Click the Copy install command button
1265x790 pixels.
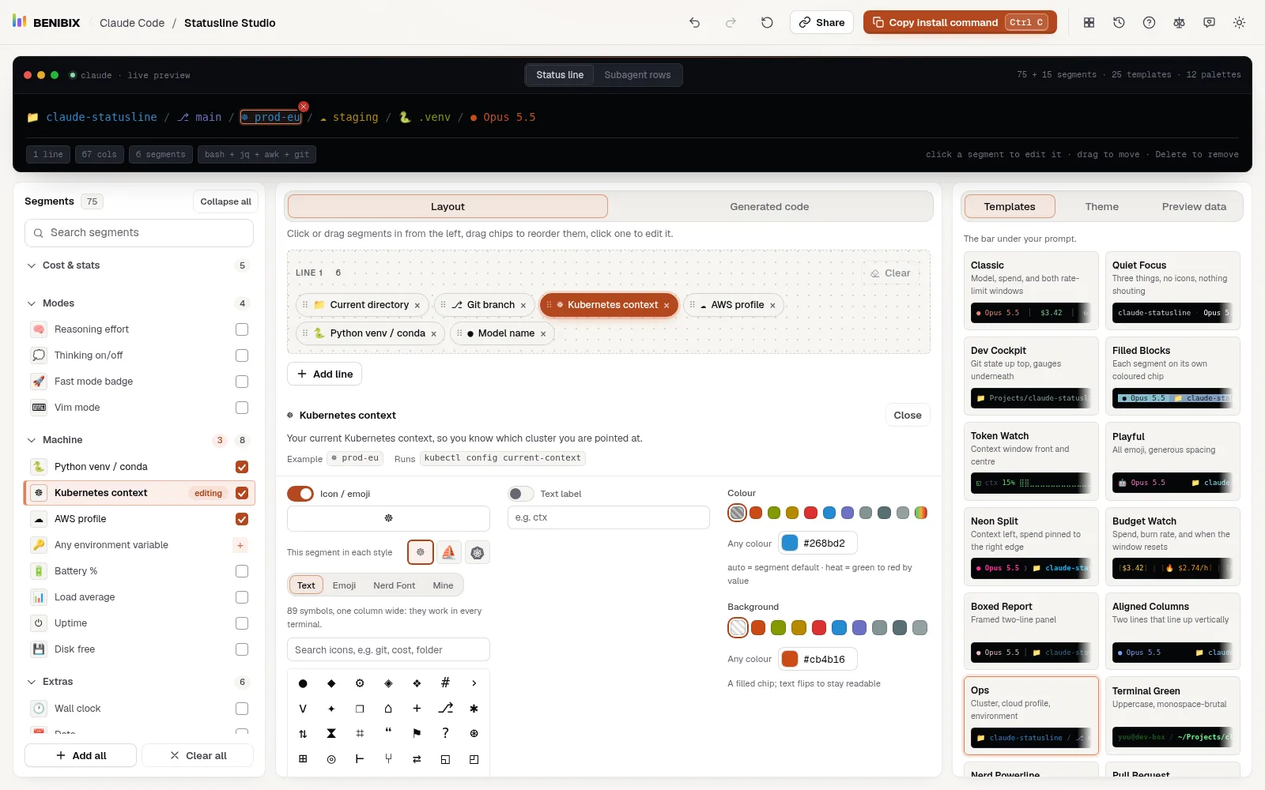point(961,22)
